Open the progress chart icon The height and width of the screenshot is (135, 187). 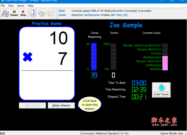pos(50,14)
